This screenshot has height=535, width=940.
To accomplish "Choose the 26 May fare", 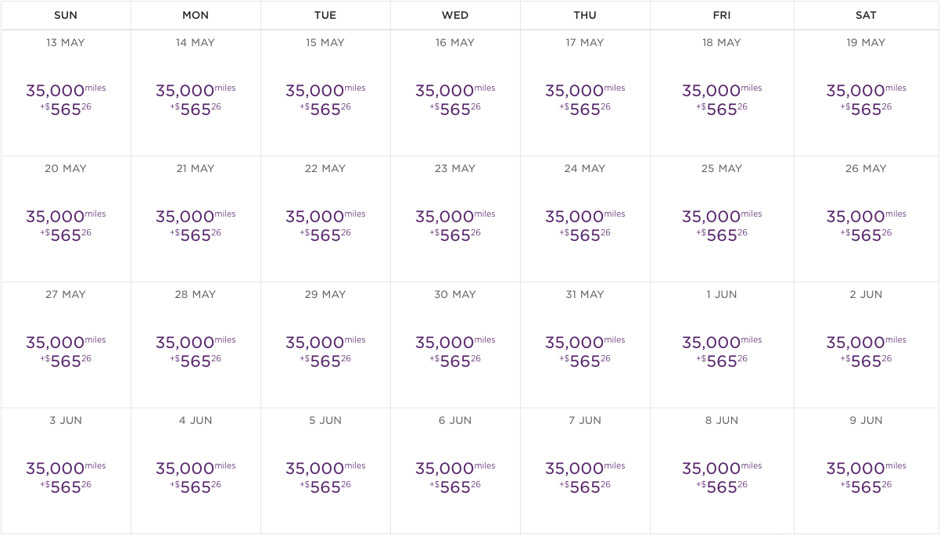I will coord(866,225).
